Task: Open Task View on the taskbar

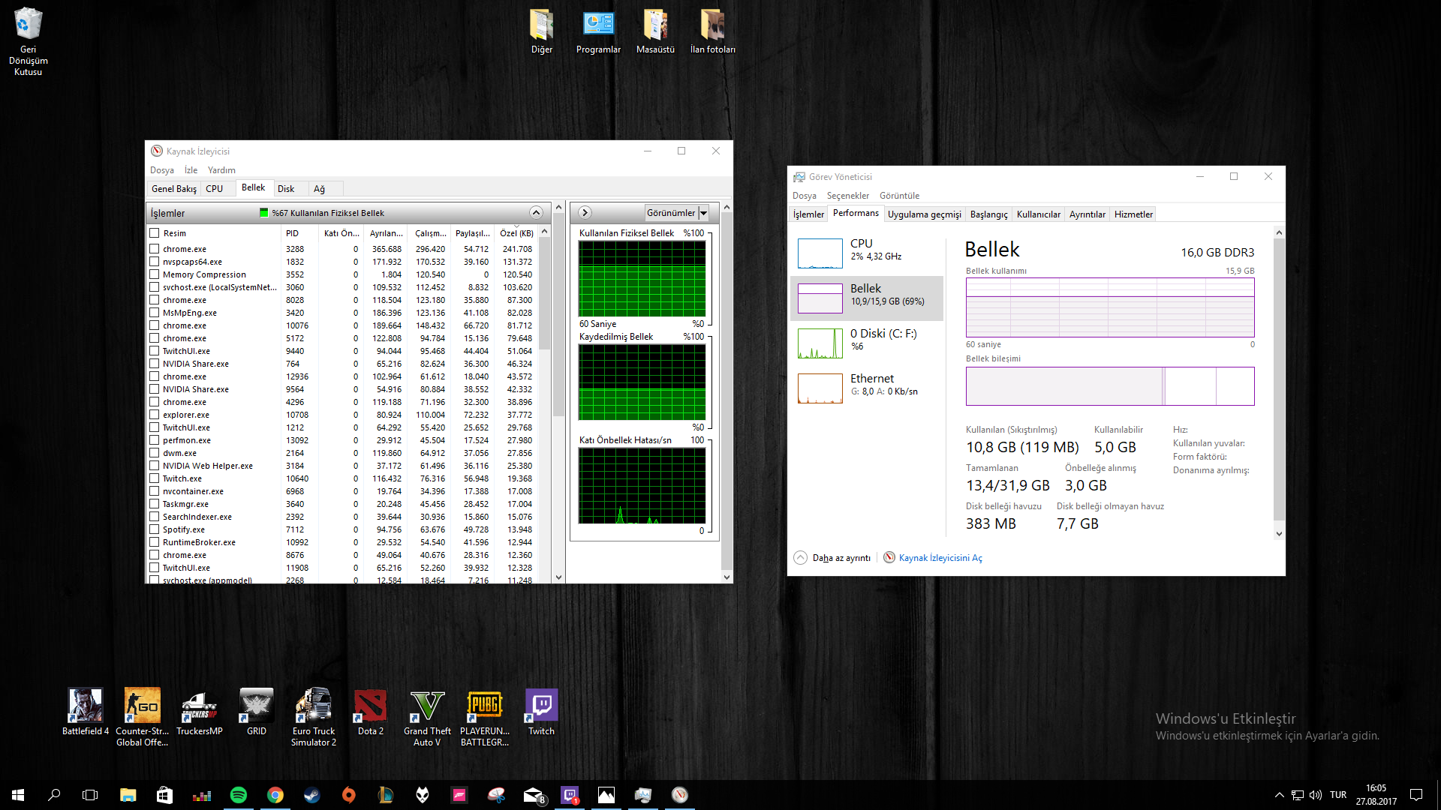Action: [x=90, y=795]
